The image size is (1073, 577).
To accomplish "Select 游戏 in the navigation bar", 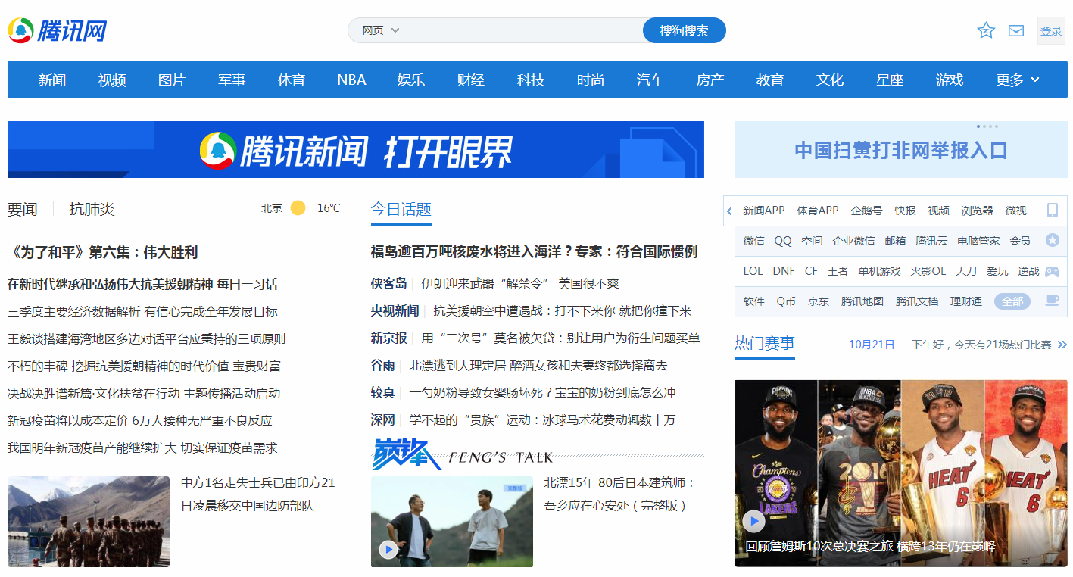I will [x=950, y=80].
